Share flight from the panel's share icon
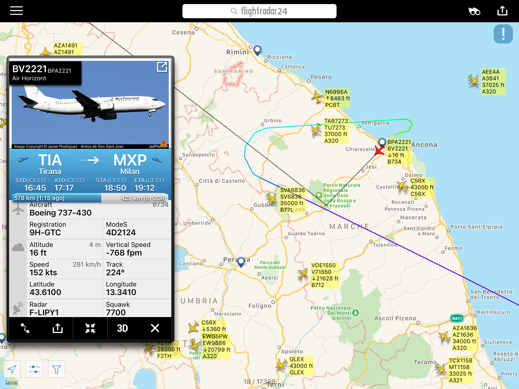The height and width of the screenshot is (389, 519). tap(58, 328)
